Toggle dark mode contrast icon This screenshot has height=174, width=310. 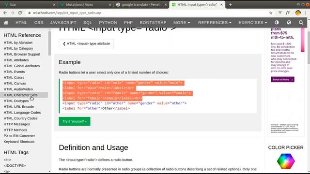[x=277, y=23]
